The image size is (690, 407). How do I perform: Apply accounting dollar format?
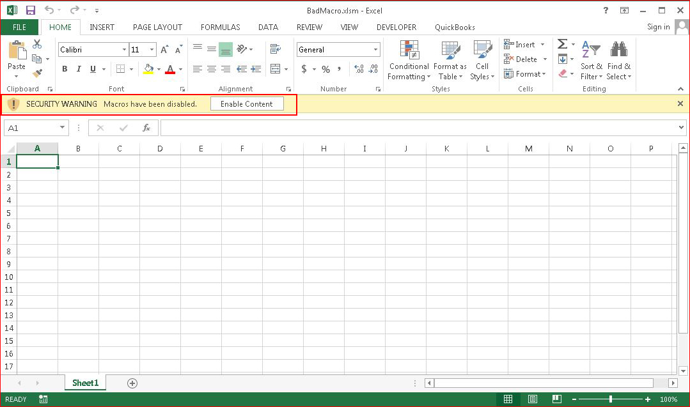coord(304,69)
